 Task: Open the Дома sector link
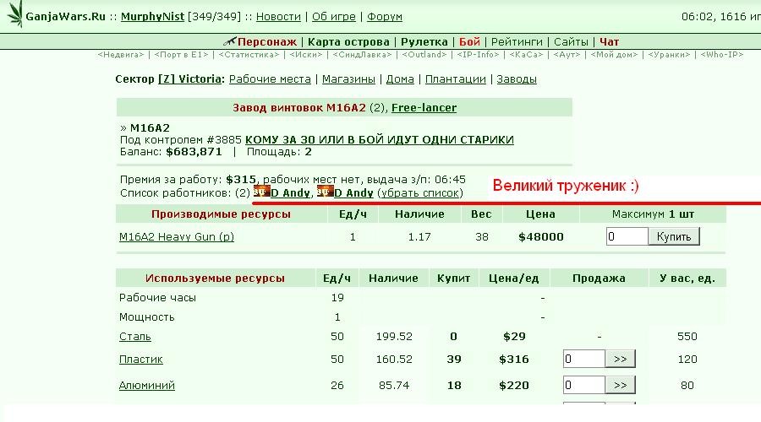pyautogui.click(x=400, y=79)
